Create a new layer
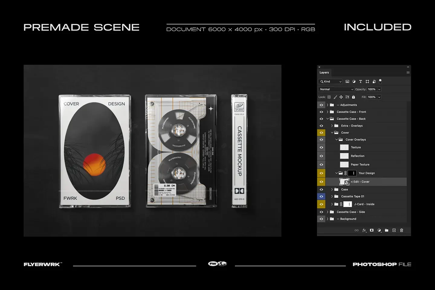435x290 pixels. (x=394, y=230)
